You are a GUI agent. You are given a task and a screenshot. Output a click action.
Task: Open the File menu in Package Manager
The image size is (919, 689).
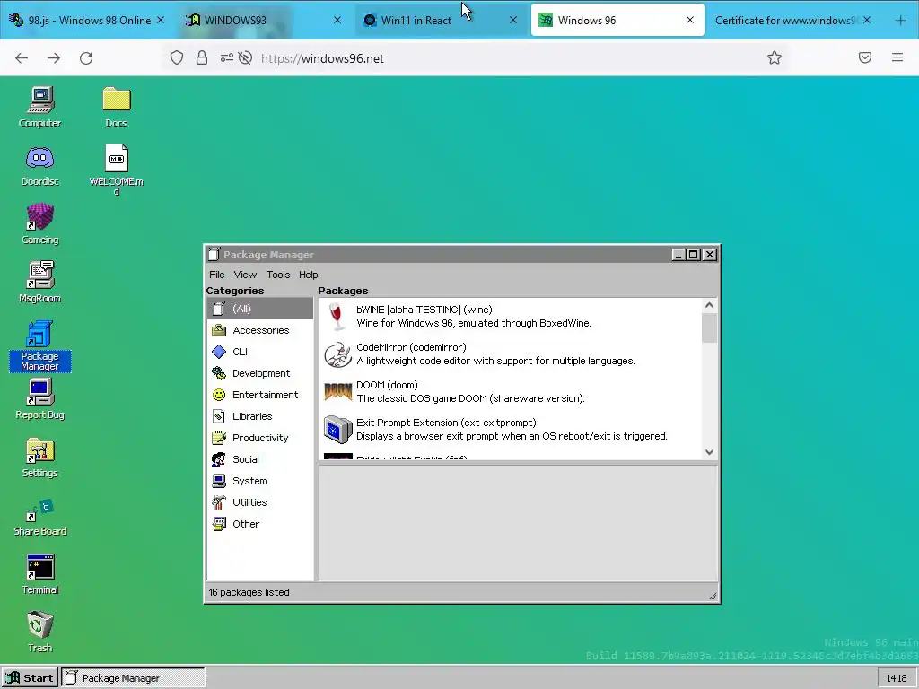[x=217, y=275]
